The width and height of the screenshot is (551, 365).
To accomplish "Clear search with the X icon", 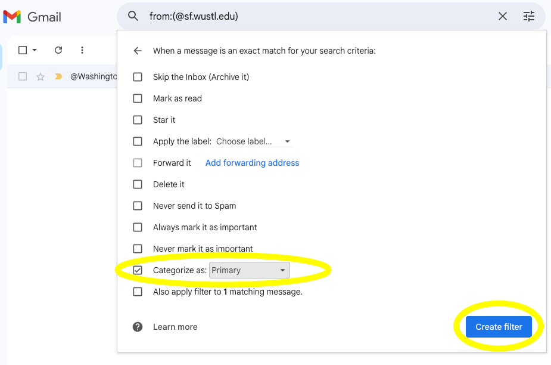I will (503, 16).
